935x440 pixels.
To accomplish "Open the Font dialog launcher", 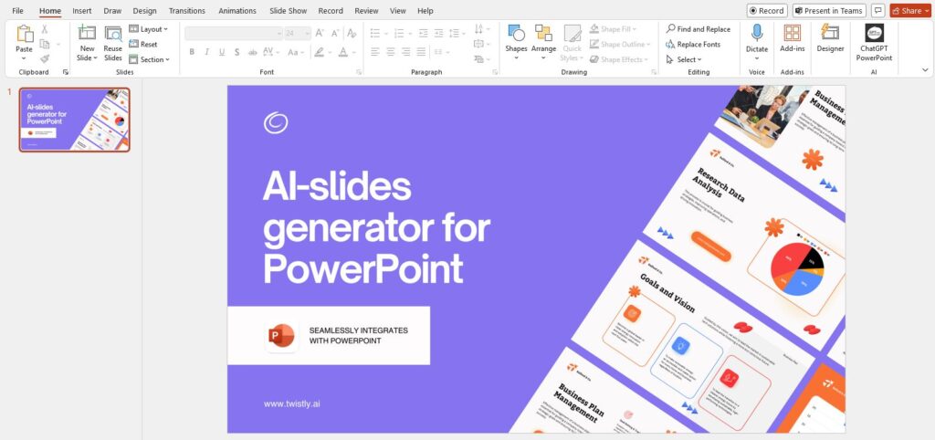I will pyautogui.click(x=359, y=72).
